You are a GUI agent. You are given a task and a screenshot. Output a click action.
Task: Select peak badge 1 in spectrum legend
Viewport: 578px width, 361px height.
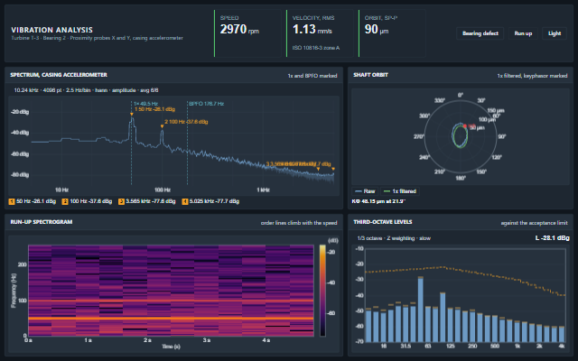pos(12,201)
